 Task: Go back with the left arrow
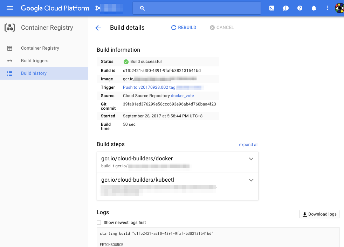point(98,28)
